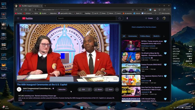195x110 pixels.
Task: Open the Home / X bookmark
Action: [77, 13]
